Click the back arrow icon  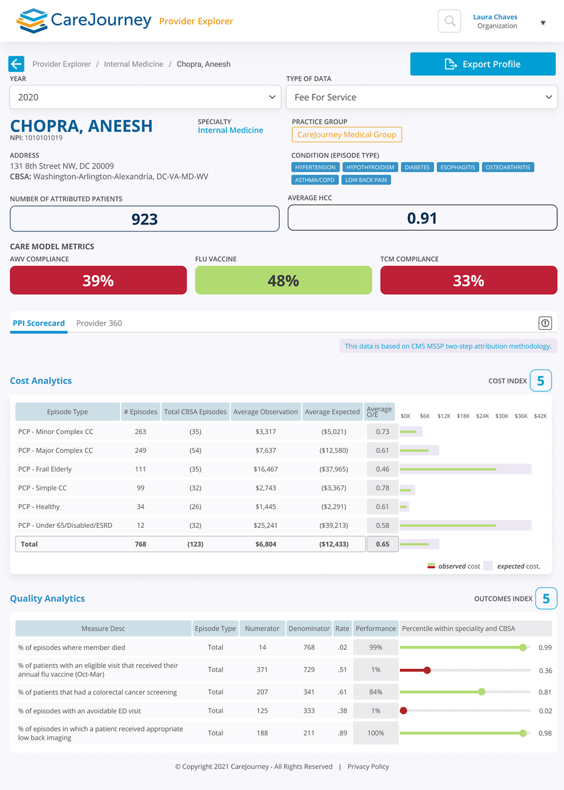pyautogui.click(x=16, y=64)
